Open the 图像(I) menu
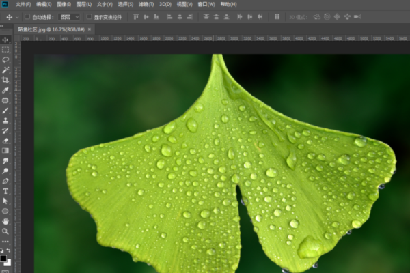Viewport: 410px width, 273px height. [x=64, y=5]
